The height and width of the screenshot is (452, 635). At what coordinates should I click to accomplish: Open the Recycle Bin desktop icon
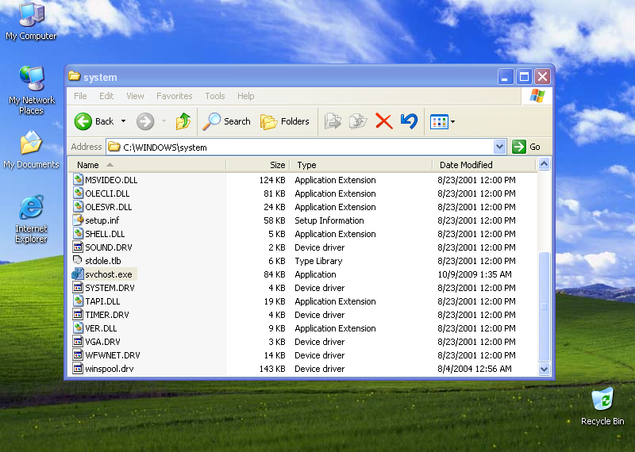click(x=602, y=399)
